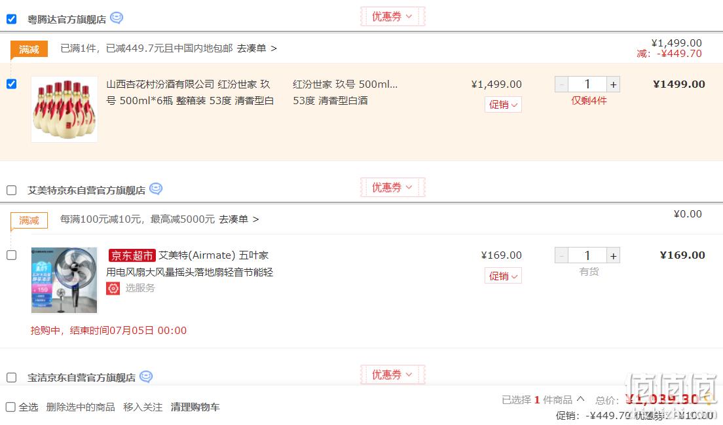
Task: Increase quantity of the Airmate fan
Action: click(613, 255)
